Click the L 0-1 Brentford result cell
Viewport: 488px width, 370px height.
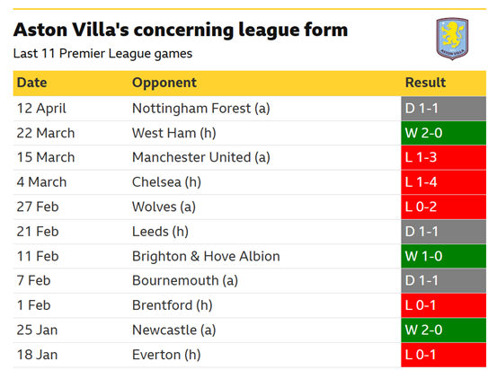443,305
